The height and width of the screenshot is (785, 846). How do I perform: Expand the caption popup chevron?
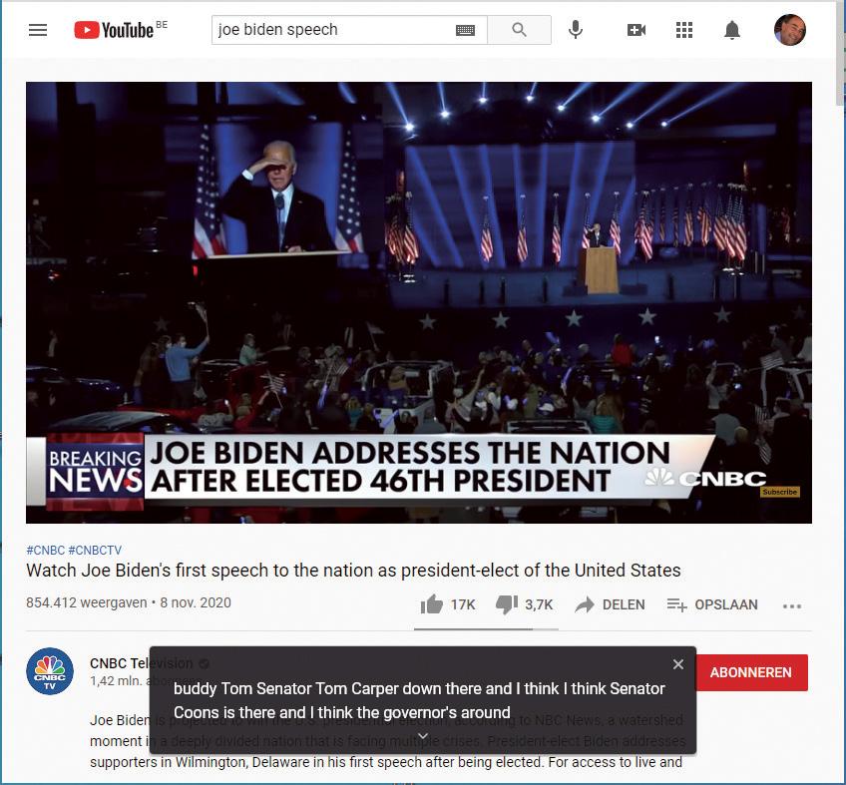pos(423,736)
